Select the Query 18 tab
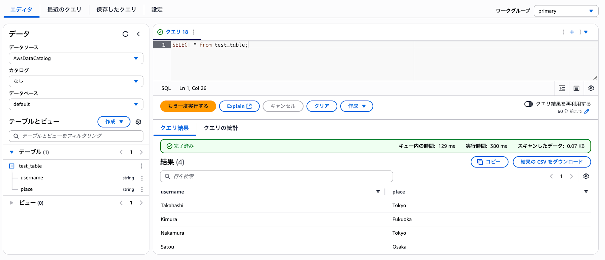The height and width of the screenshot is (260, 605). (177, 32)
